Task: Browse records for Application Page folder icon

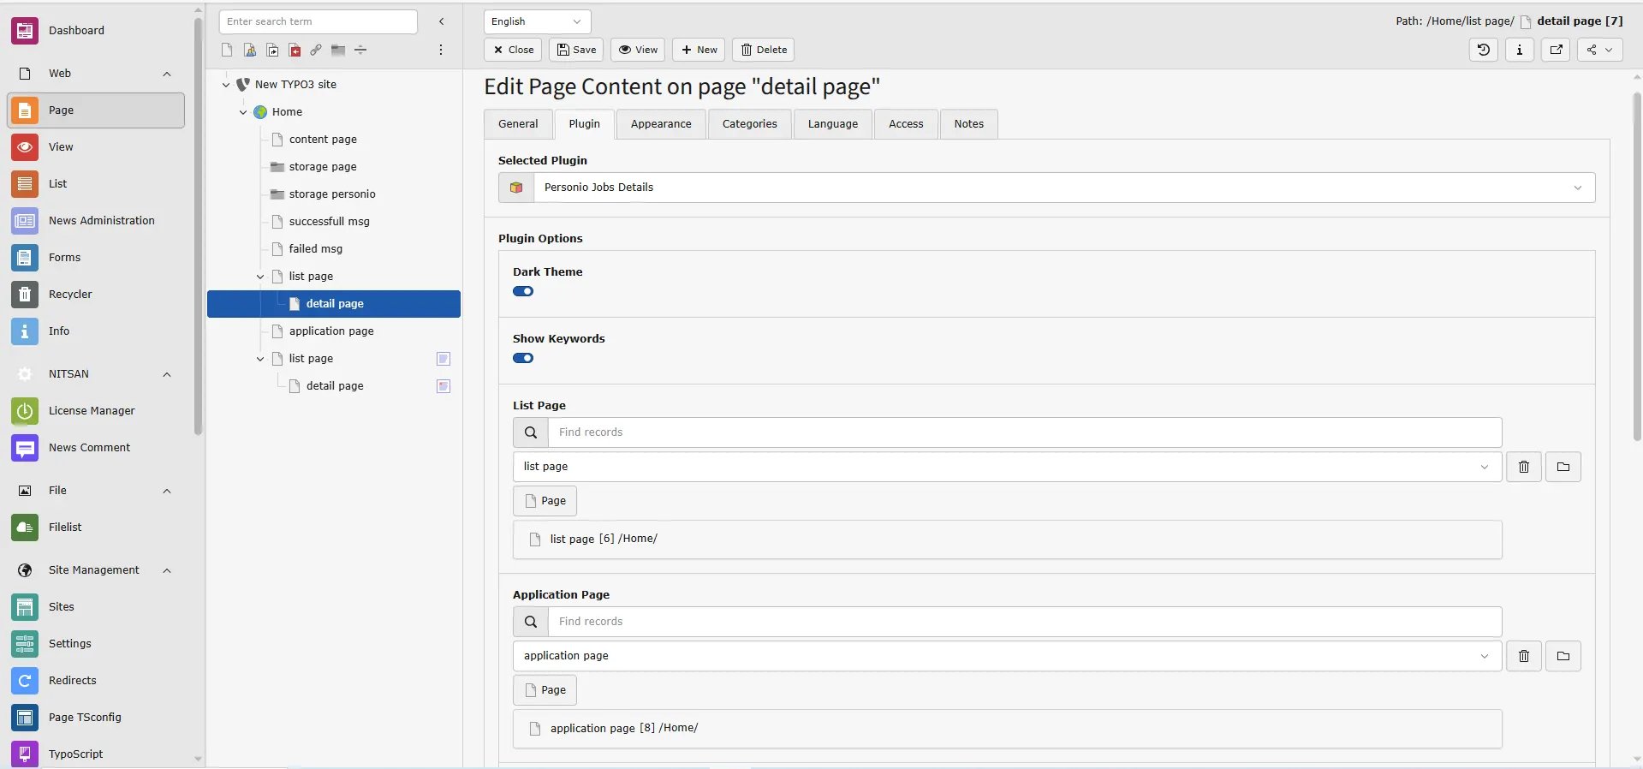Action: pos(1563,656)
